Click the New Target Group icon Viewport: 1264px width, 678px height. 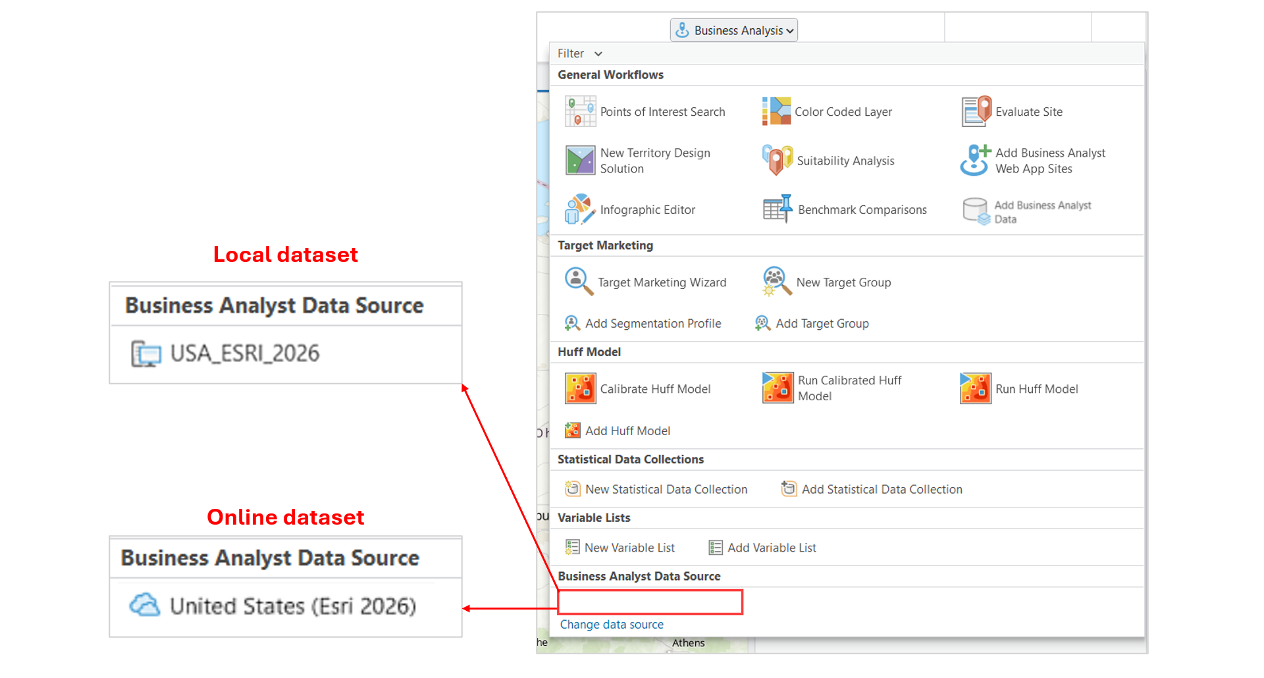pyautogui.click(x=777, y=282)
